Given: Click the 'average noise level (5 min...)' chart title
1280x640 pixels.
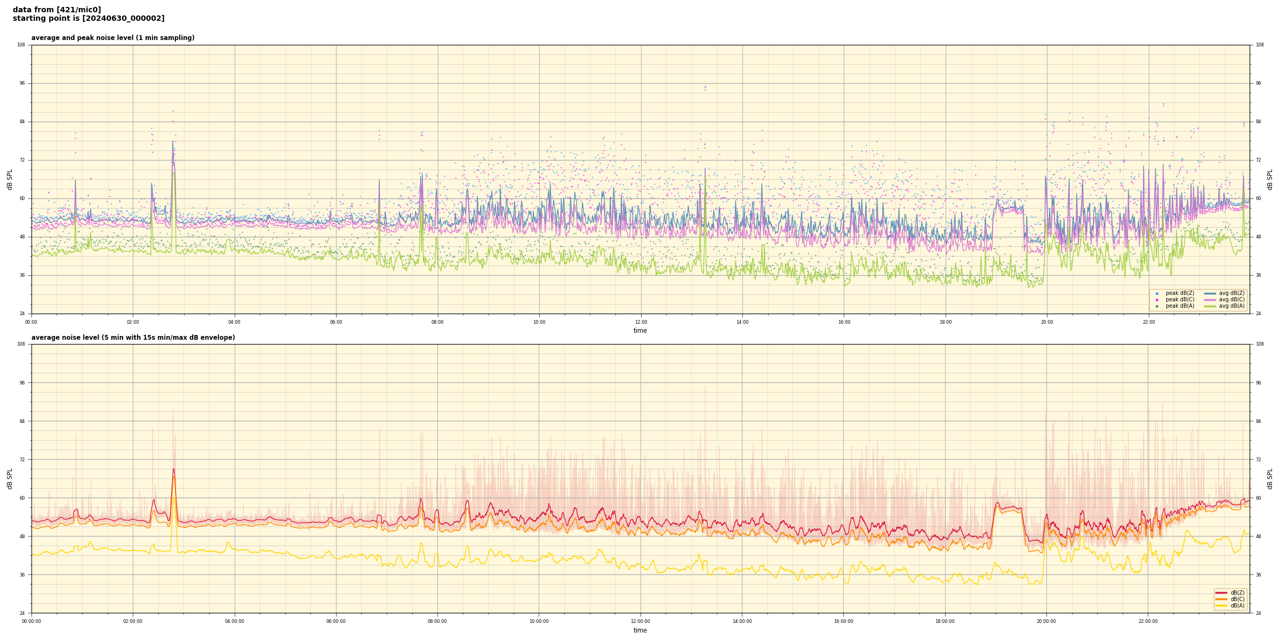Looking at the screenshot, I should point(133,338).
